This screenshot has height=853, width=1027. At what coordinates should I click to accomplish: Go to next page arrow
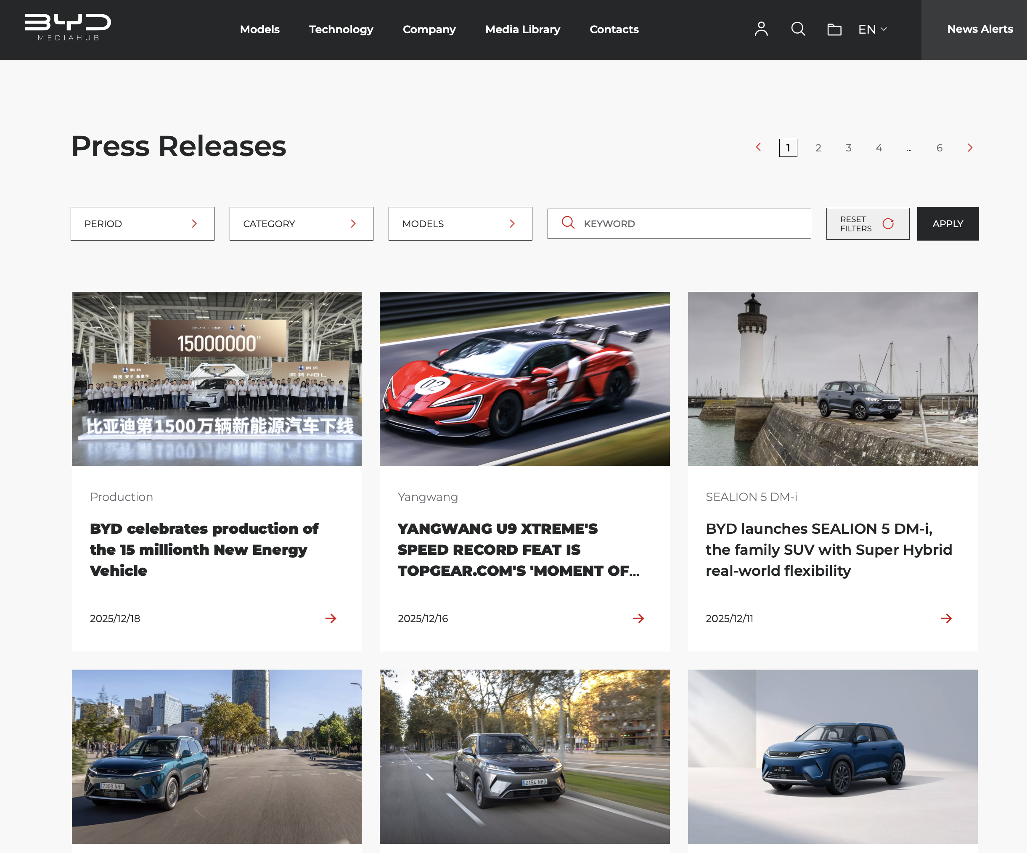[x=970, y=148]
